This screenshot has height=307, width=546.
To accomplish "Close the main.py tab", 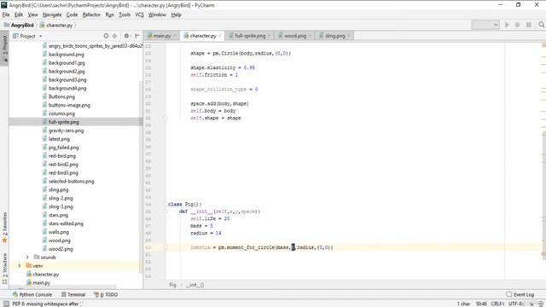I will 175,36.
